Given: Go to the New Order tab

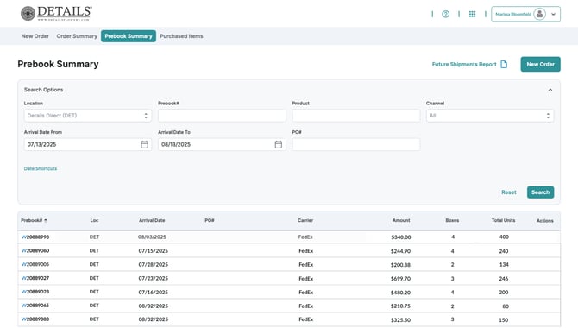Looking at the screenshot, I should pyautogui.click(x=35, y=36).
